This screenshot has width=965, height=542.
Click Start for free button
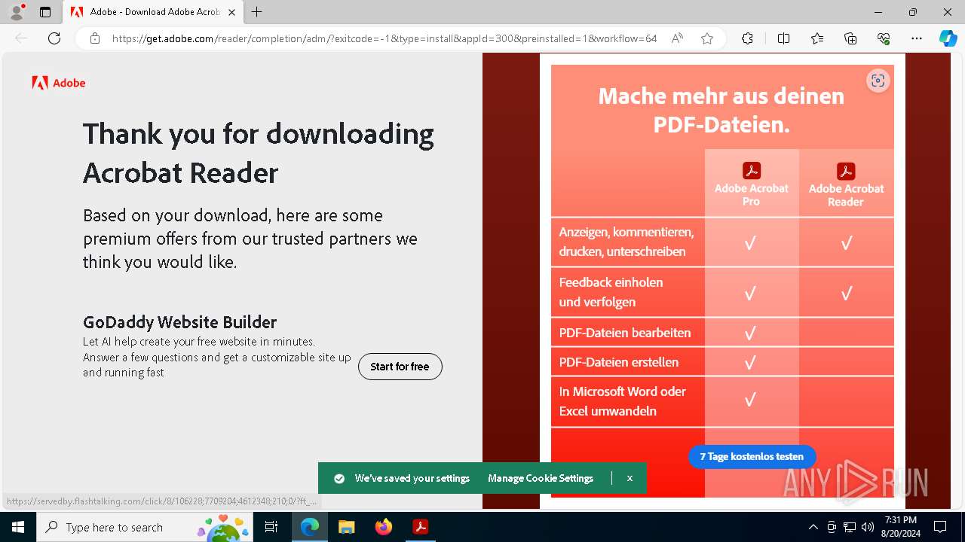pos(400,367)
